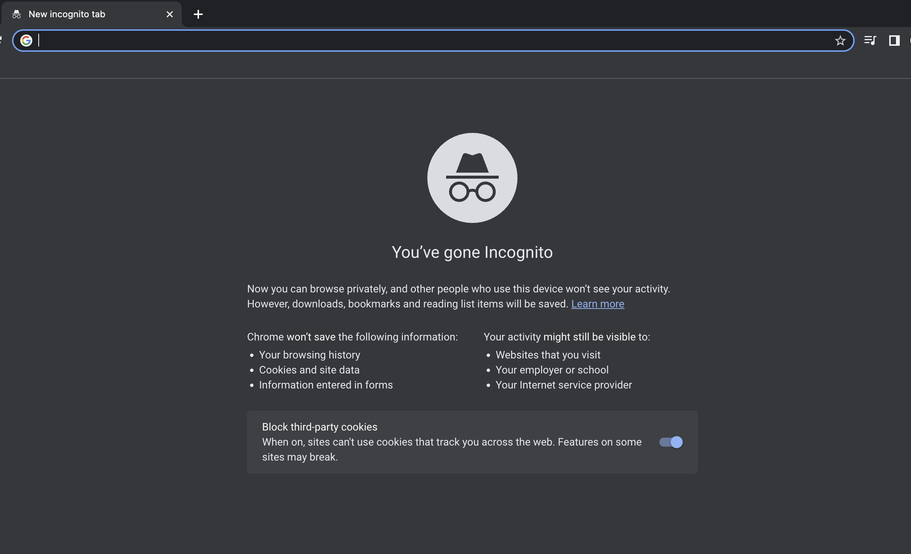
Task: Click the Your browsing history bullet
Action: click(309, 355)
